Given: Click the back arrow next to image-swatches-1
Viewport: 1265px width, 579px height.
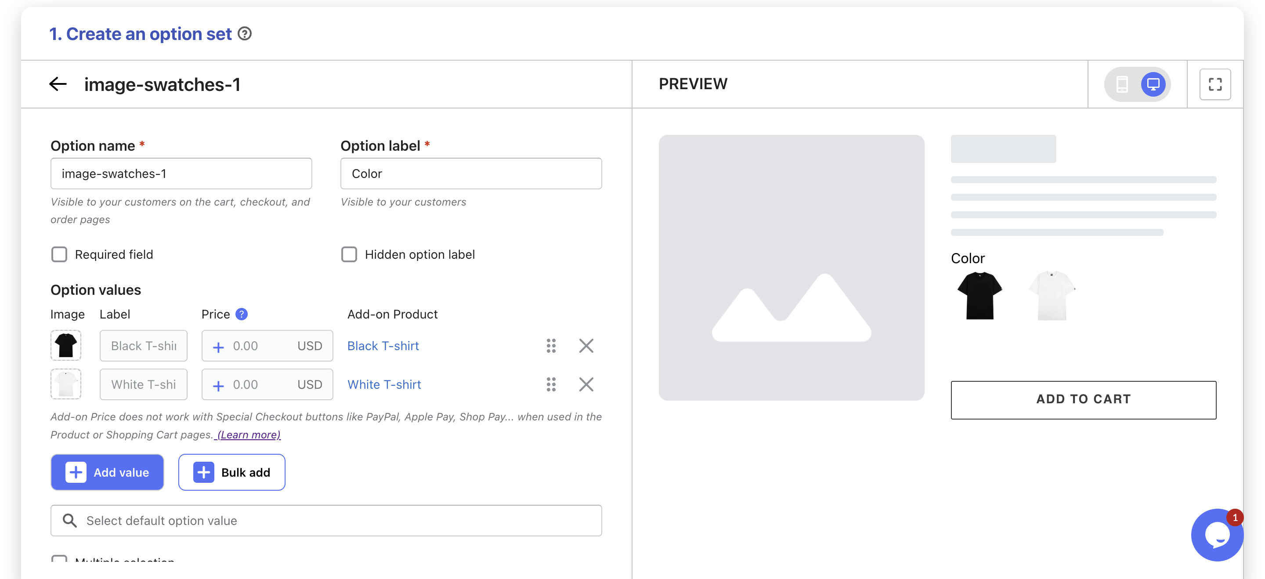Looking at the screenshot, I should (x=58, y=84).
